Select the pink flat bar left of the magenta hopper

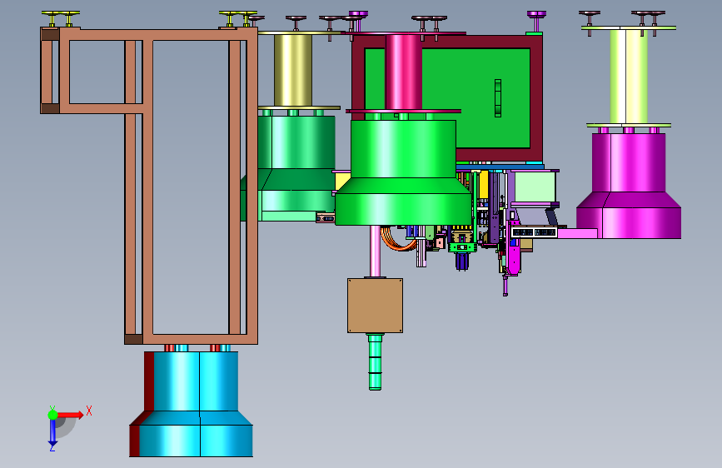coord(577,233)
